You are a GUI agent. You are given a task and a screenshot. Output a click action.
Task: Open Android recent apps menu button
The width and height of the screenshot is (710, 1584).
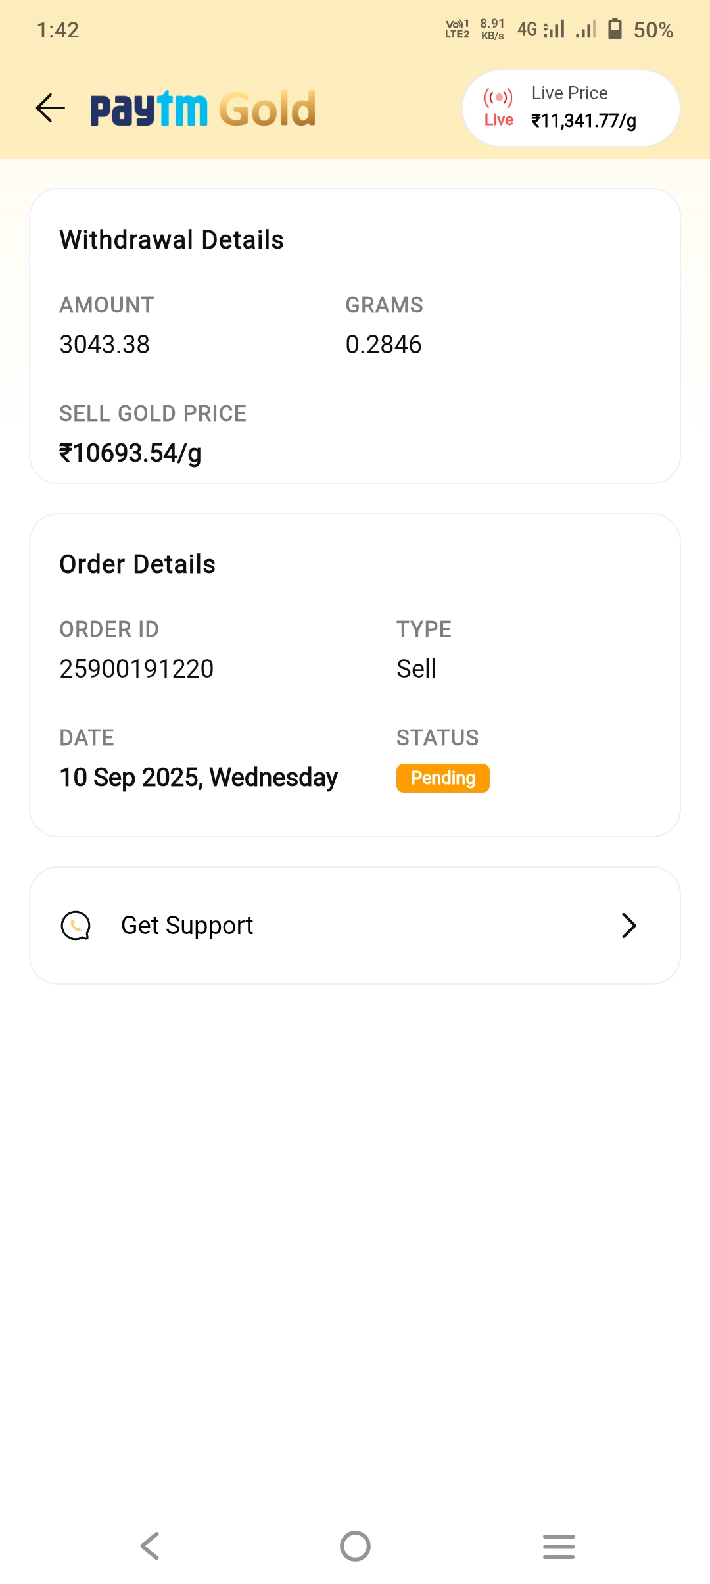tap(559, 1546)
